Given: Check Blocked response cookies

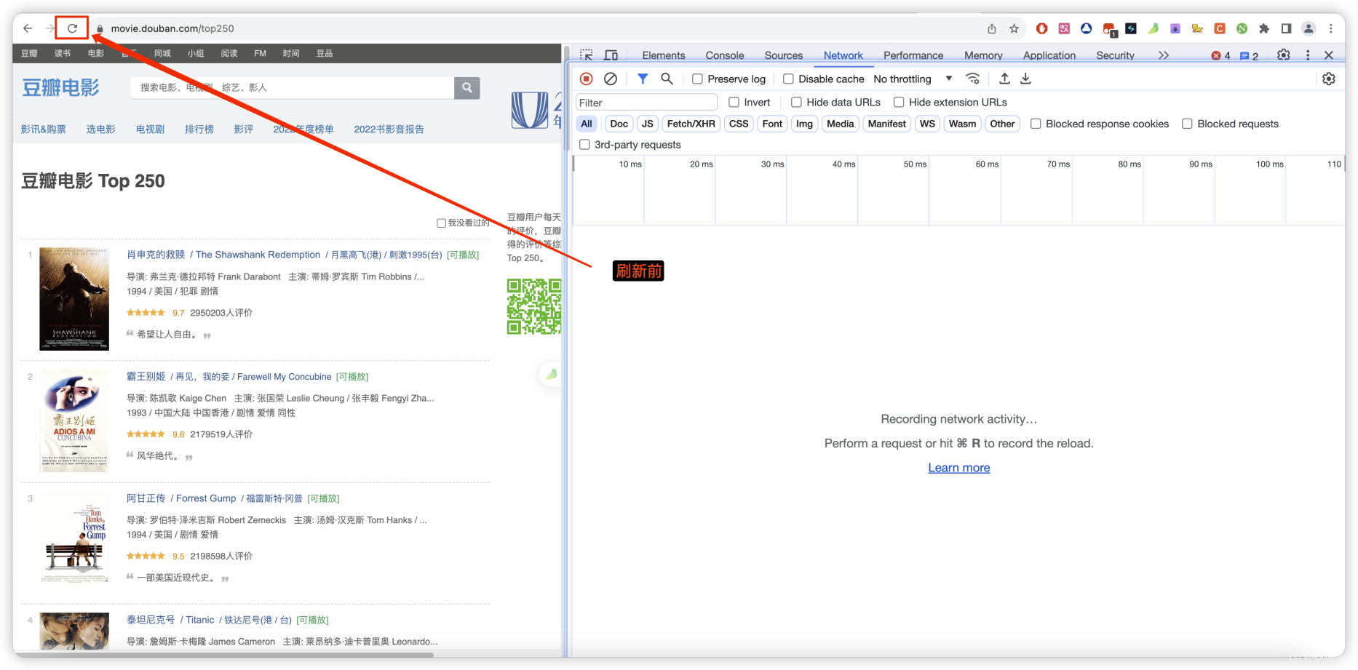Looking at the screenshot, I should click(1036, 124).
